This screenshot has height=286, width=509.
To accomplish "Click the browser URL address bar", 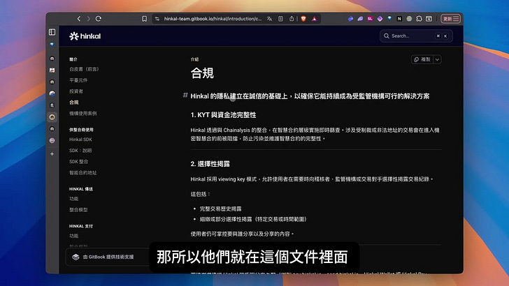I will (x=213, y=19).
